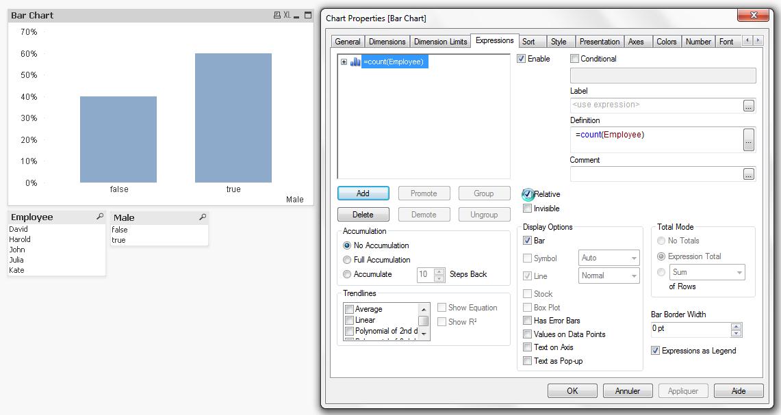Image resolution: width=781 pixels, height=415 pixels.
Task: Open the Presentation tab
Action: pos(599,42)
